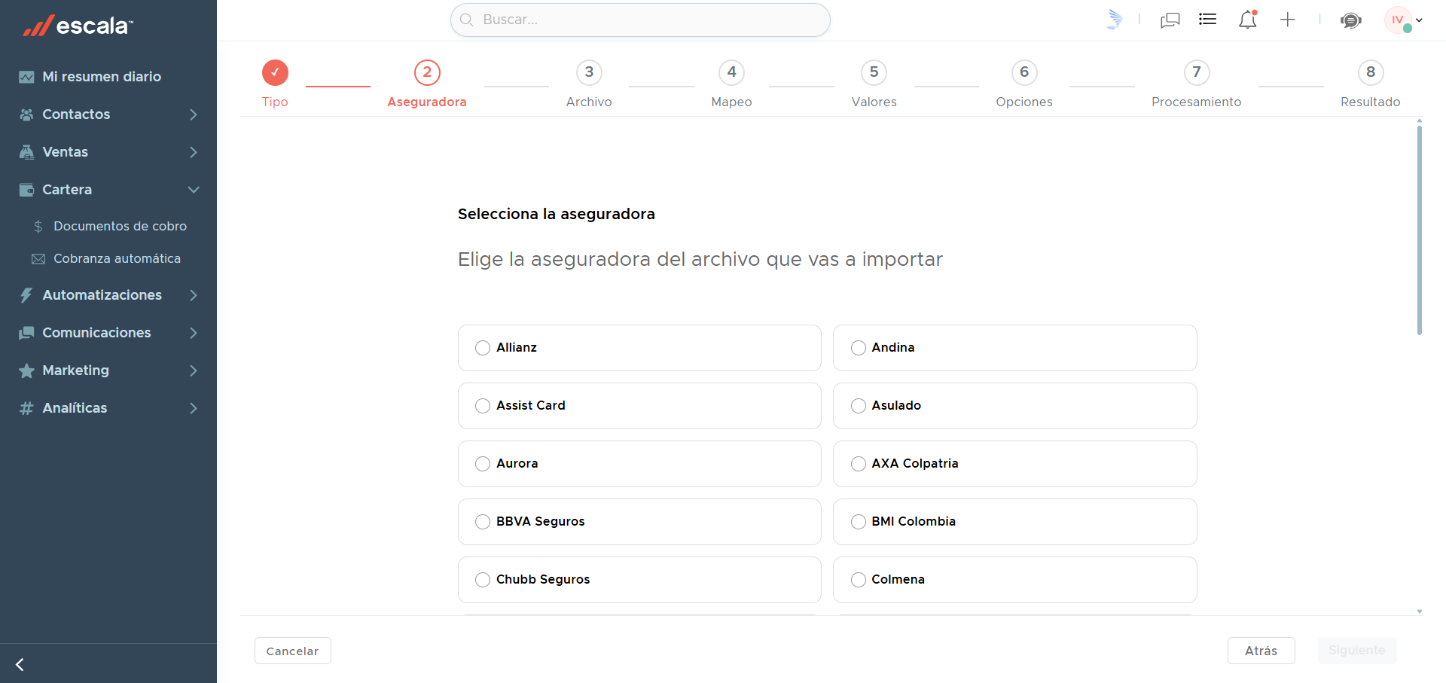Select the Colmena radio option
The height and width of the screenshot is (683, 1446).
coord(859,580)
